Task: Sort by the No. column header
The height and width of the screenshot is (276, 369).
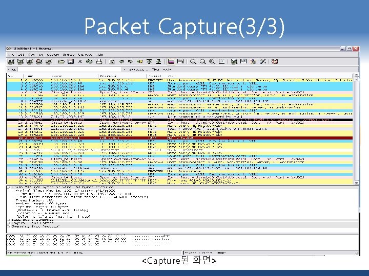Action: pyautogui.click(x=15, y=76)
